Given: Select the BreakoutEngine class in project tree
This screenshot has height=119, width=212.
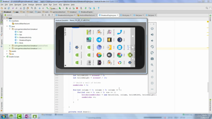Looking at the screenshot, I should pyautogui.click(x=25, y=40).
